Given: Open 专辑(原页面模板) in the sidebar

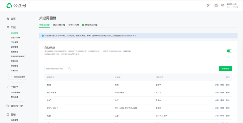Looking at the screenshot, I should pos(18,56).
